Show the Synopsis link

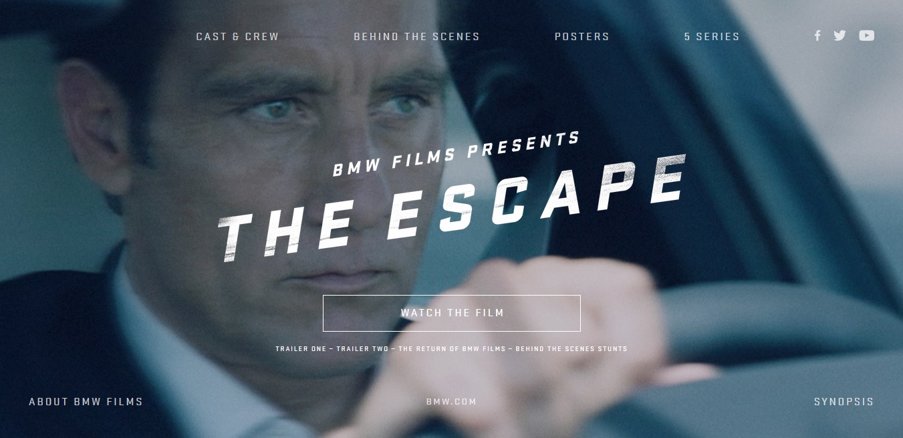coord(844,402)
